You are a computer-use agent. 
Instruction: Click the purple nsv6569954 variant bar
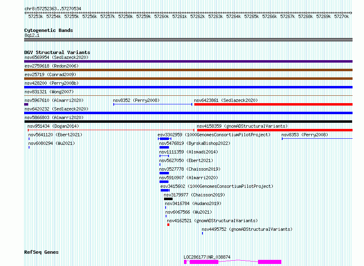click(x=188, y=61)
